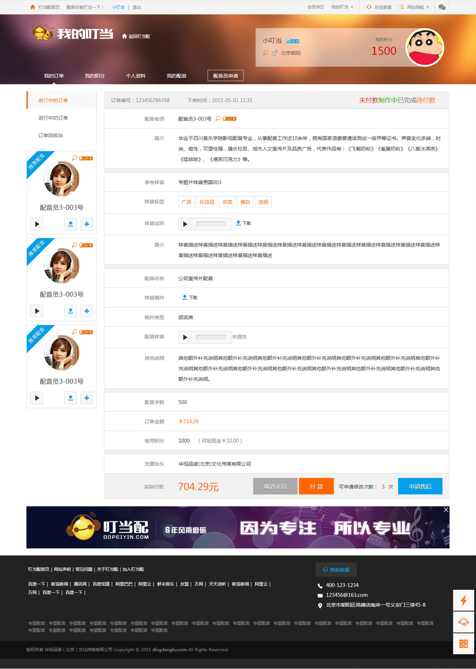Screen dimensions: 476x669
Task: Open the 个人资料 tab
Action: pyautogui.click(x=136, y=76)
